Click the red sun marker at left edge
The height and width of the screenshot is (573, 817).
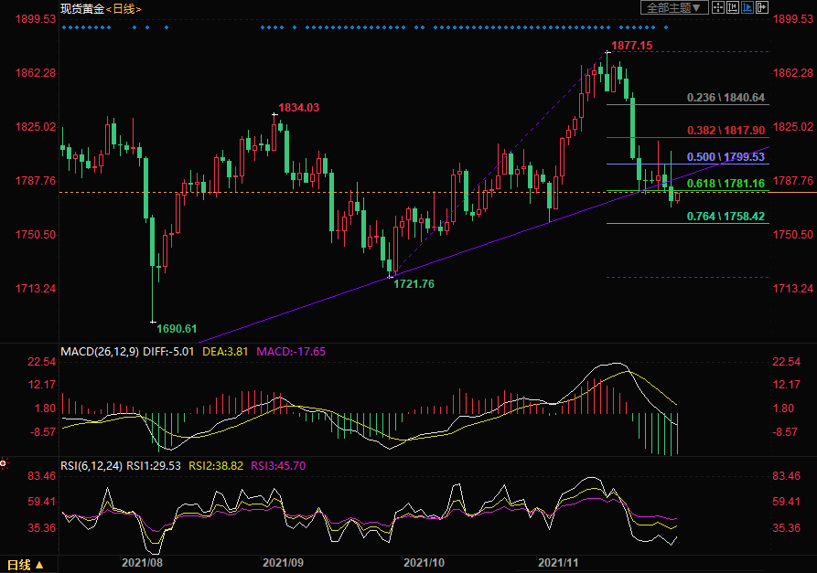(4, 464)
